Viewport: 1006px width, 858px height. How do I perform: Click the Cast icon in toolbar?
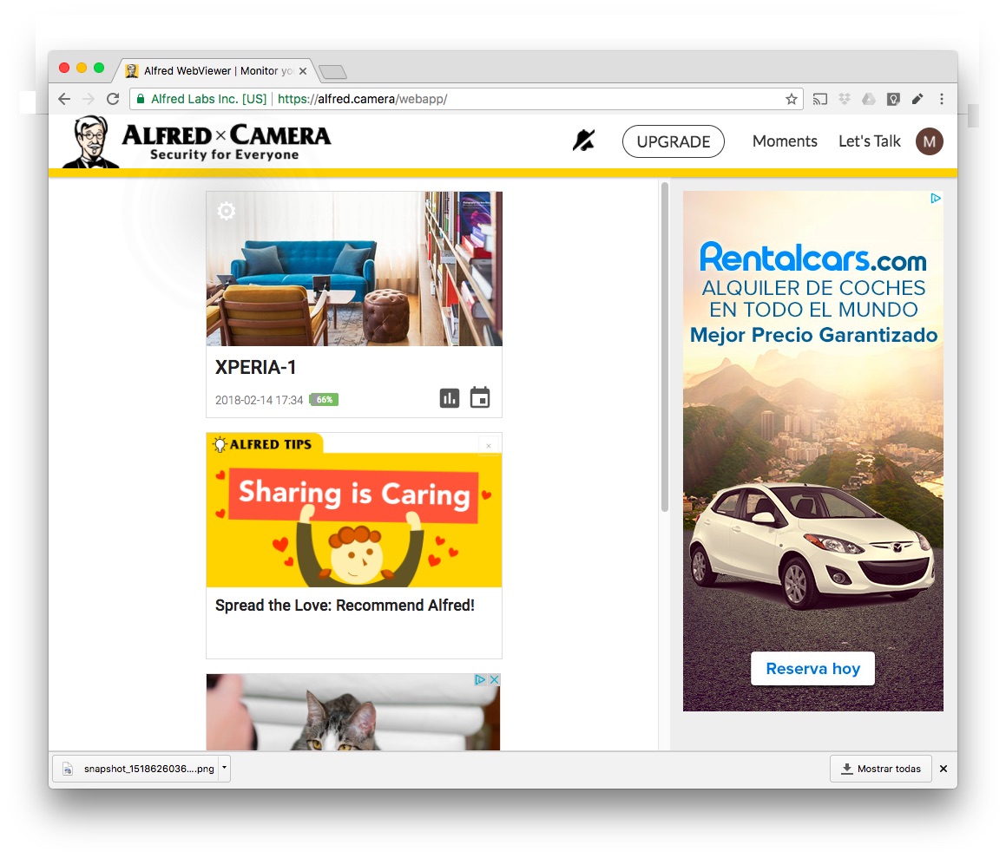819,99
